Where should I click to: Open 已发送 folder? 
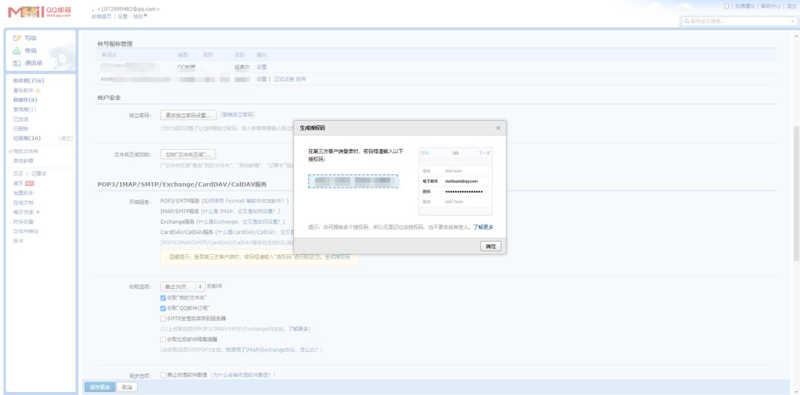tap(21, 119)
